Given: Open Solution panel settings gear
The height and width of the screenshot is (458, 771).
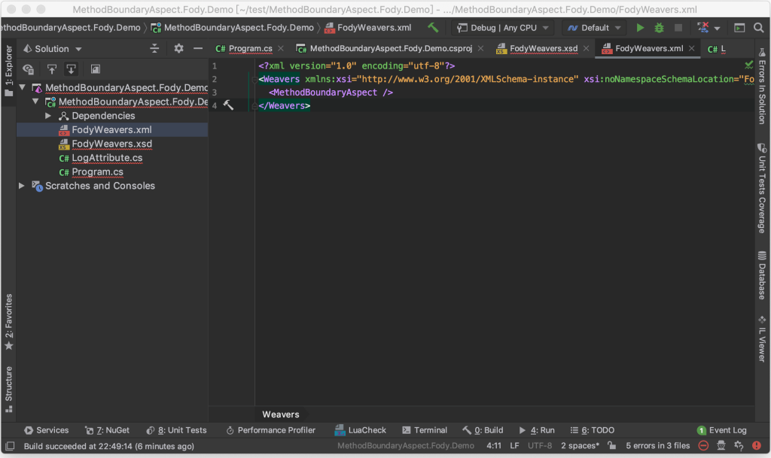Looking at the screenshot, I should [x=178, y=48].
